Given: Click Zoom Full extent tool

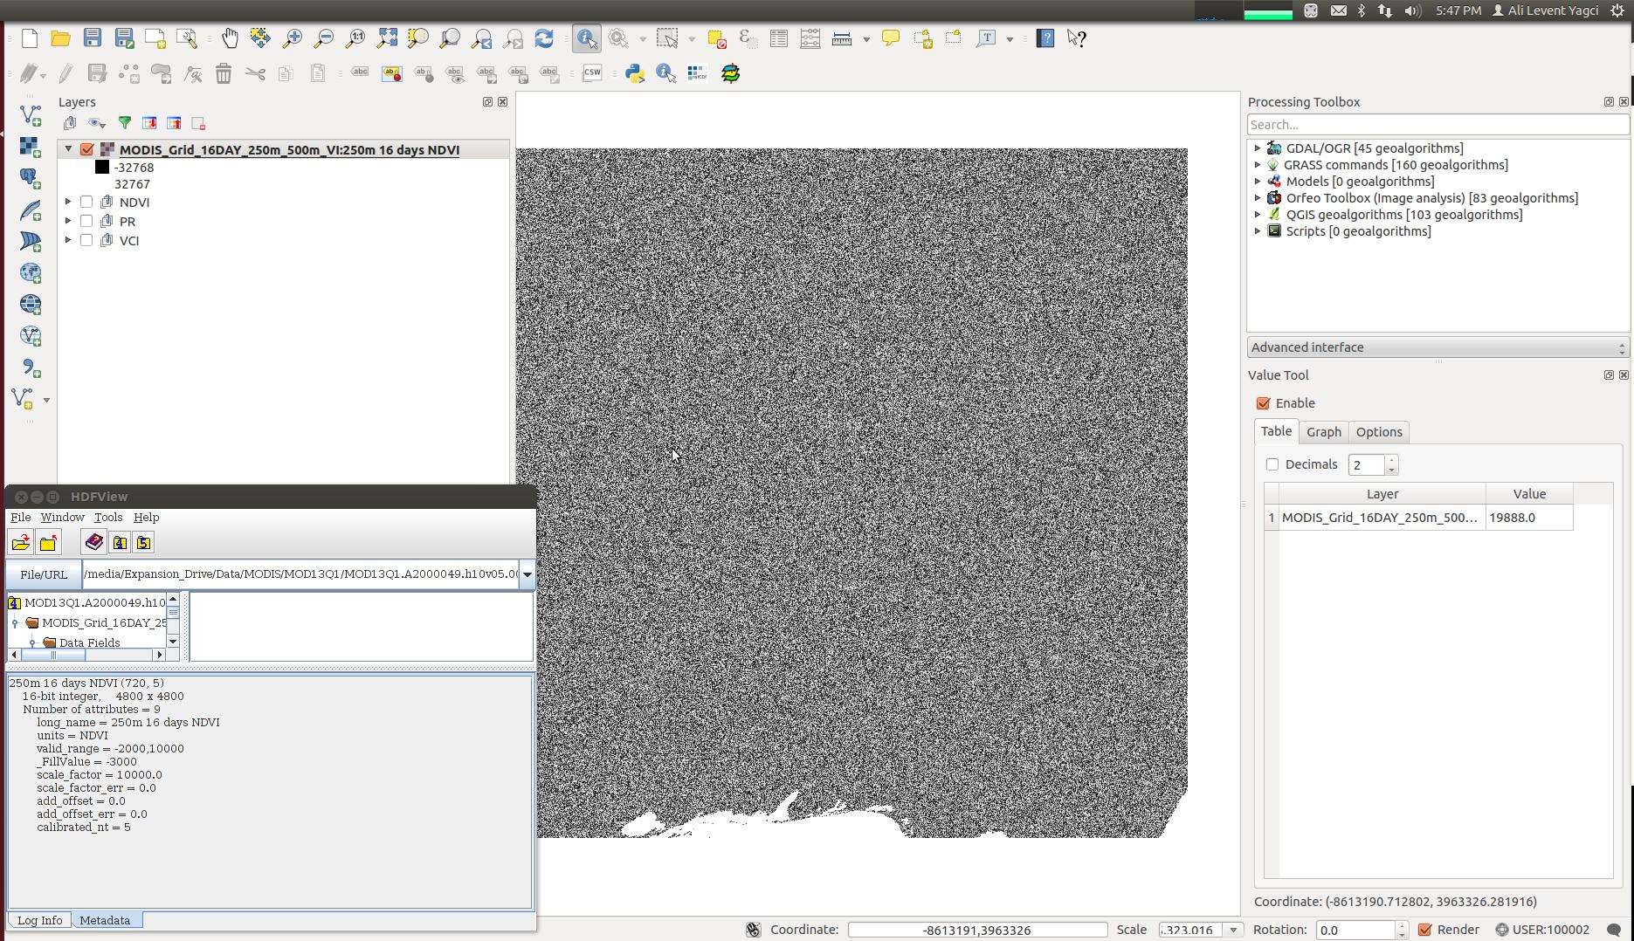Looking at the screenshot, I should (x=387, y=38).
